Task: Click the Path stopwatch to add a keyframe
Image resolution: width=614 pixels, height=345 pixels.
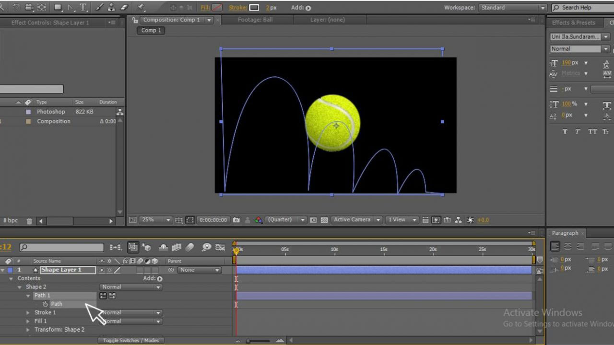Action: point(45,304)
